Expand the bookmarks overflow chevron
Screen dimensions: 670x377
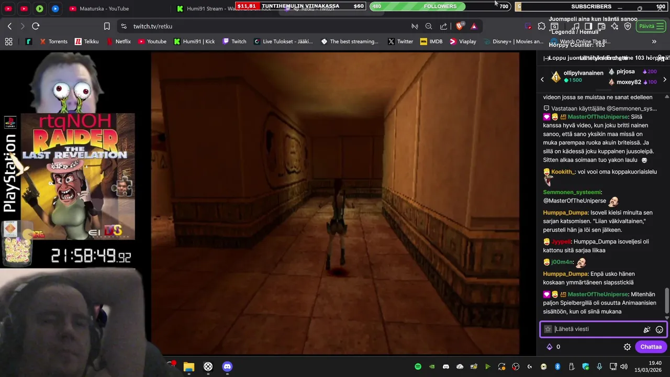click(654, 41)
